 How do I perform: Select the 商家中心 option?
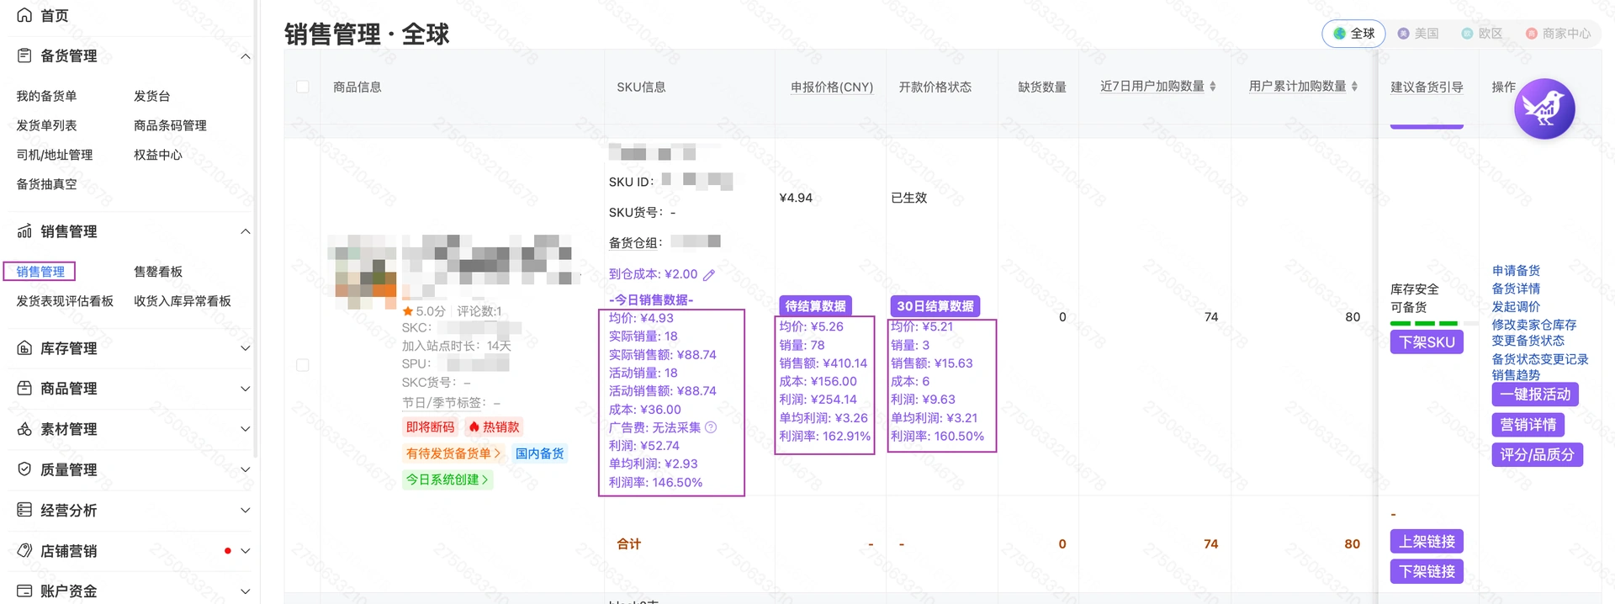pyautogui.click(x=1558, y=34)
